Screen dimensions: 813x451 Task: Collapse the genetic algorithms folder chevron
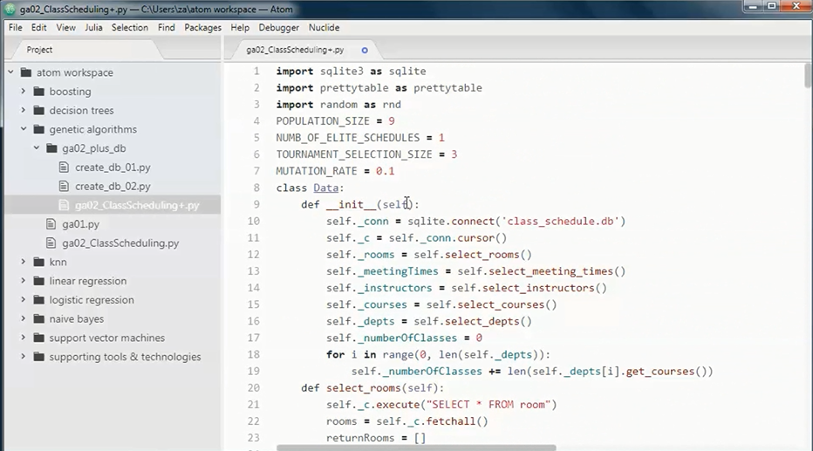tap(24, 129)
